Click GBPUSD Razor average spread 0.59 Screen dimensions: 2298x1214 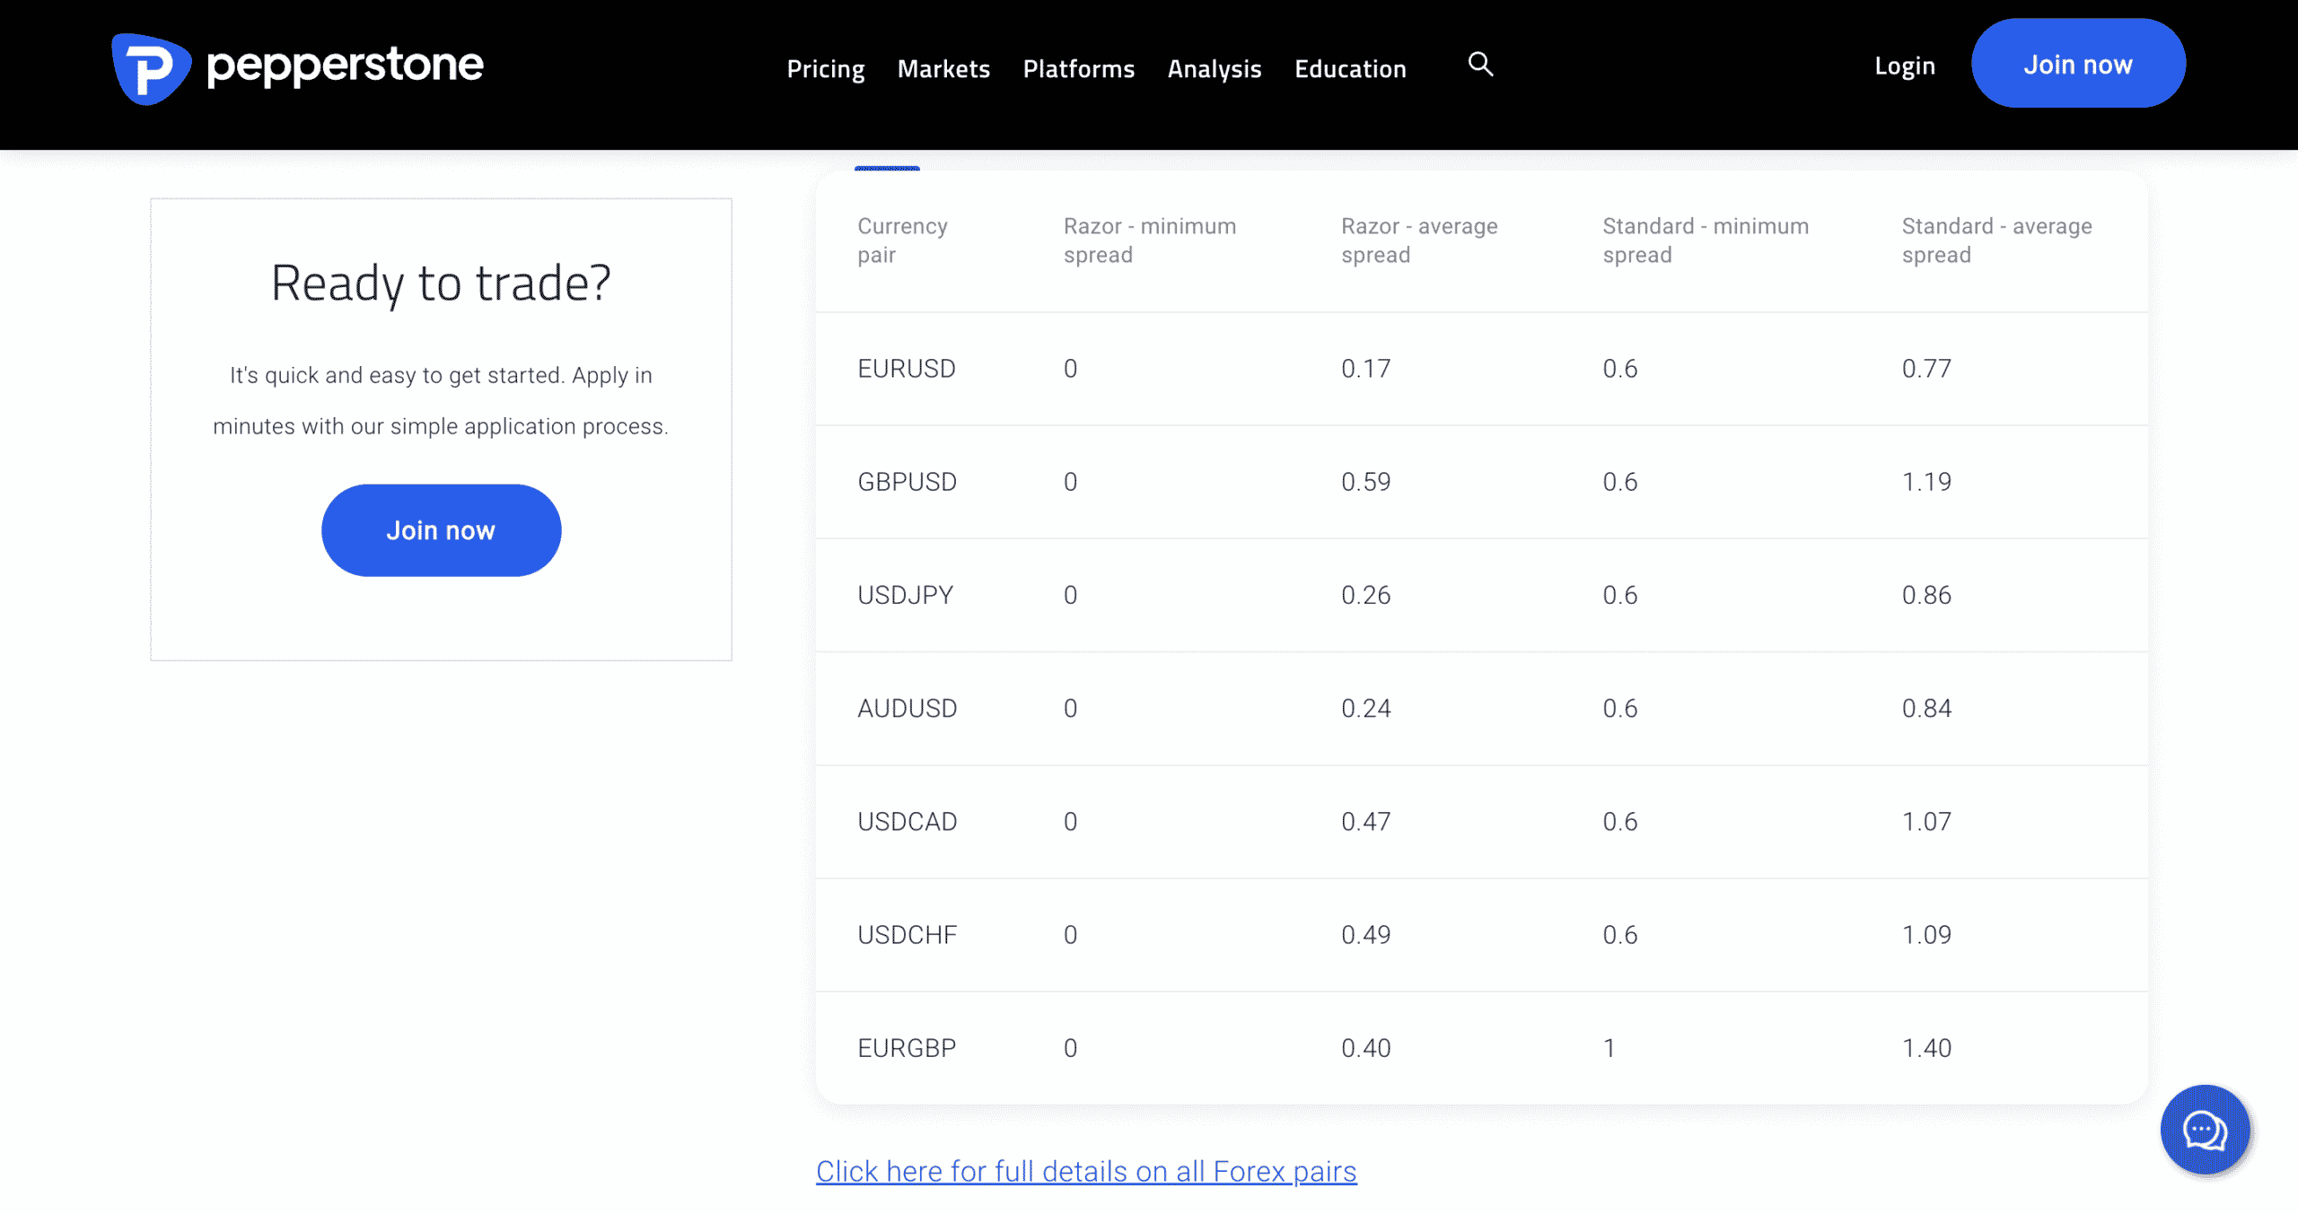click(1365, 482)
